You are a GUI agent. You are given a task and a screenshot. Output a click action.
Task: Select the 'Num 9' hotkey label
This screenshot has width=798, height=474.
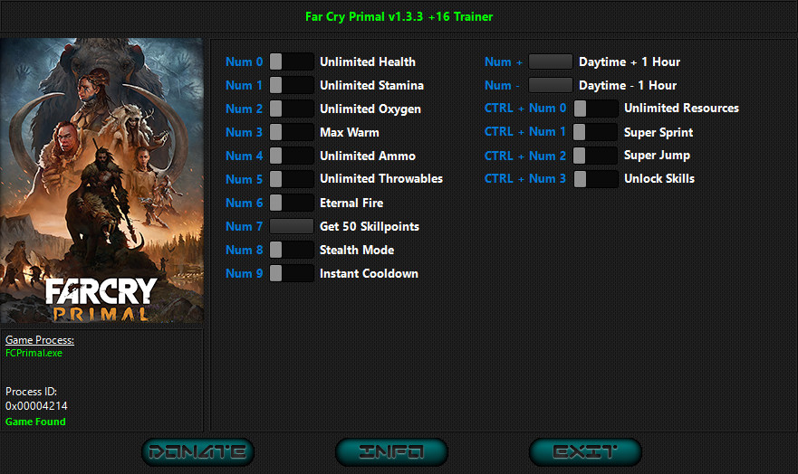[245, 273]
